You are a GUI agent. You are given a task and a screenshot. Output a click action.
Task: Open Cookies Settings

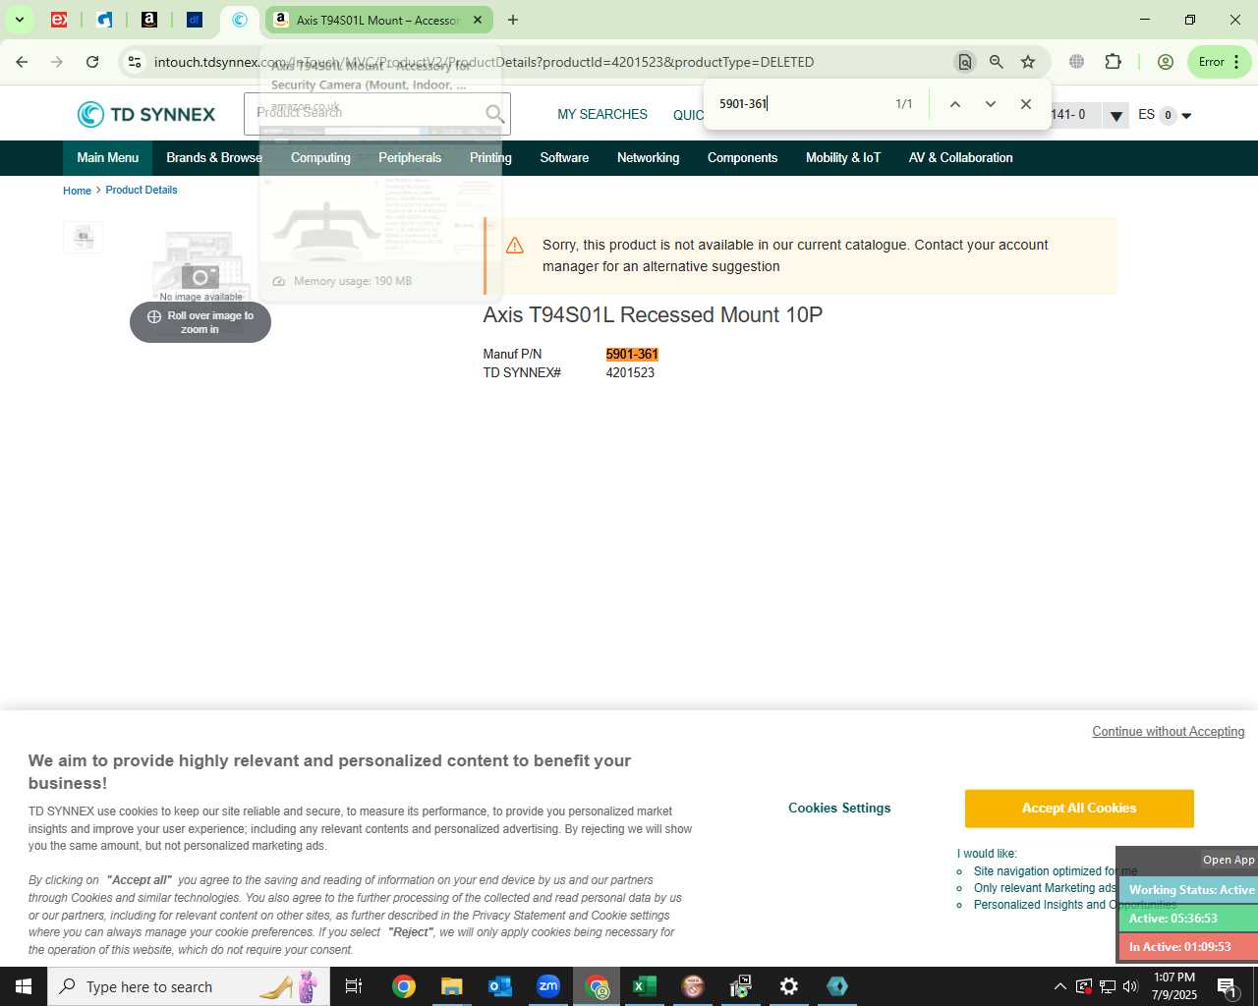[839, 809]
